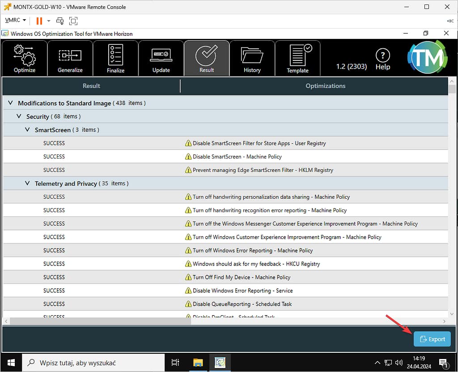Click the Export button
458x372 pixels.
[x=432, y=339]
